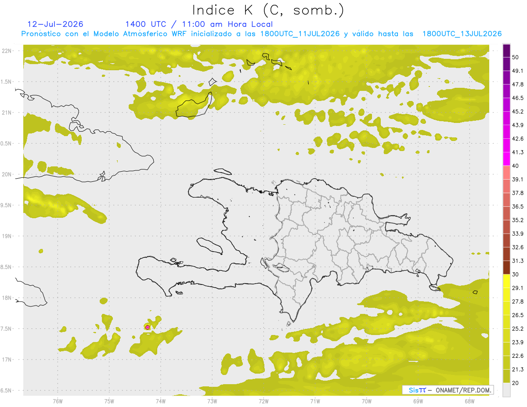Image resolution: width=527 pixels, height=407 pixels.
Task: Select scale label "31.3"
Action: (518, 261)
